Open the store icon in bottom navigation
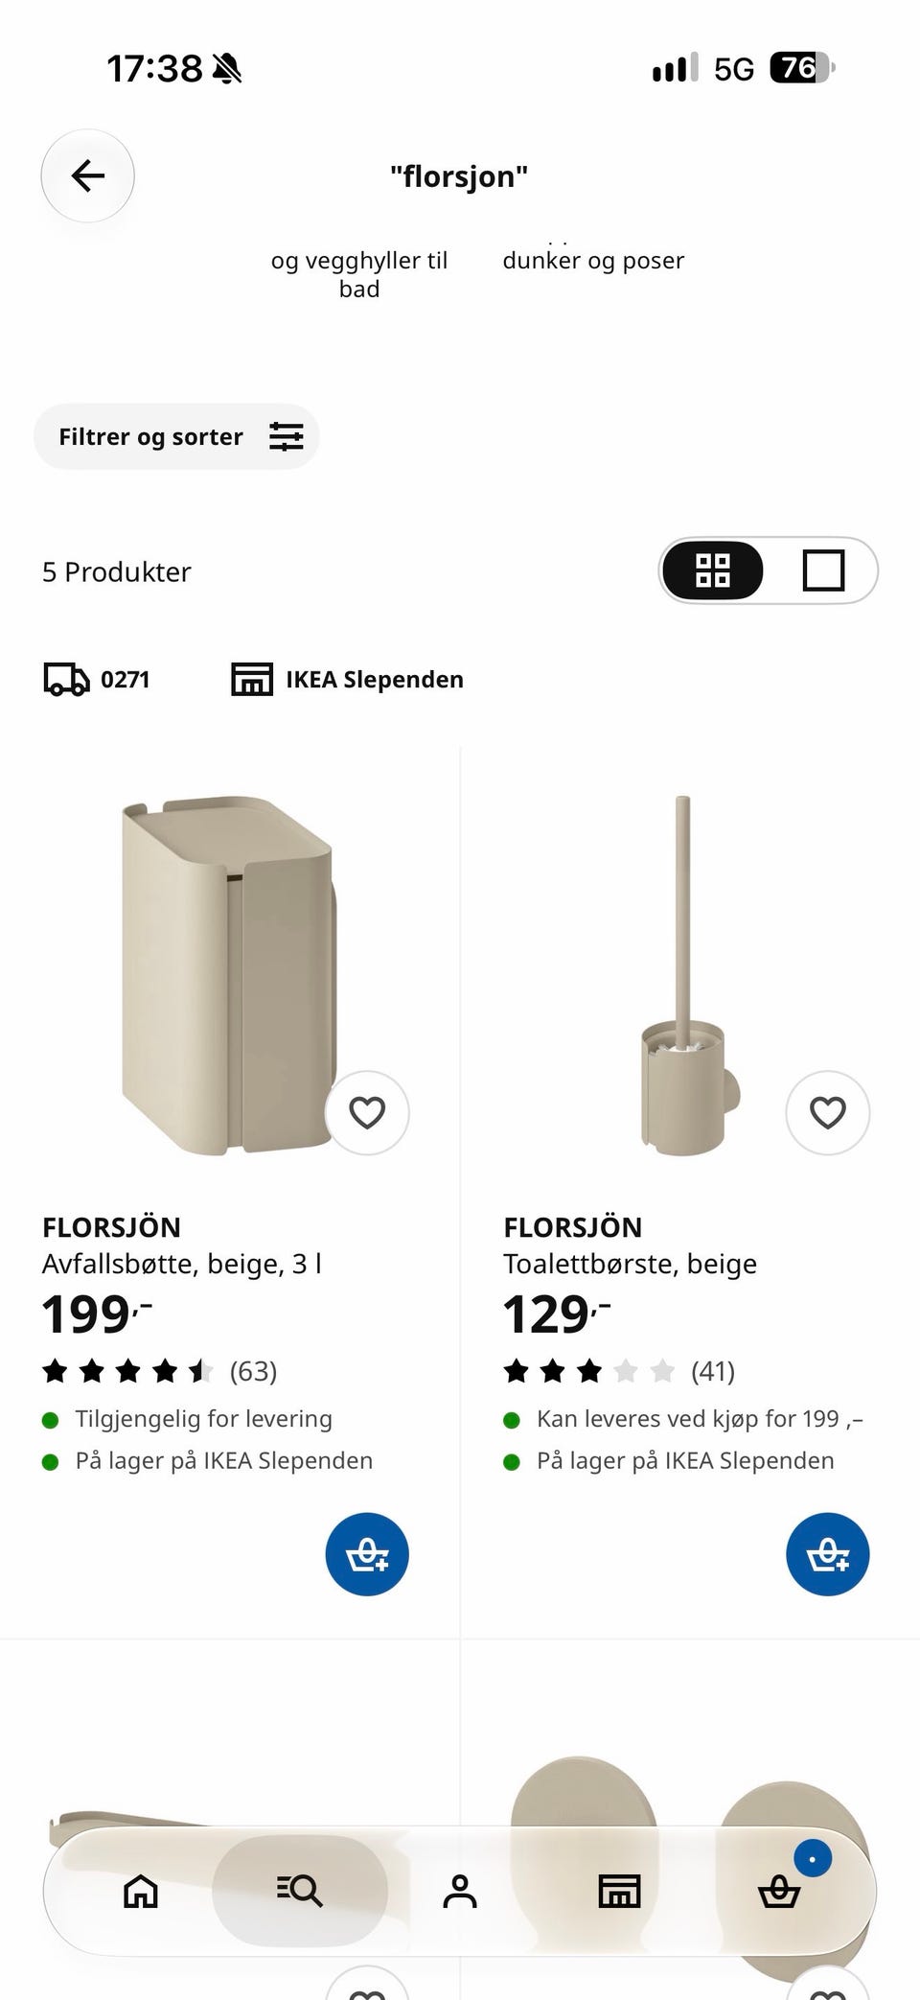Image resolution: width=920 pixels, height=2000 pixels. (619, 1891)
